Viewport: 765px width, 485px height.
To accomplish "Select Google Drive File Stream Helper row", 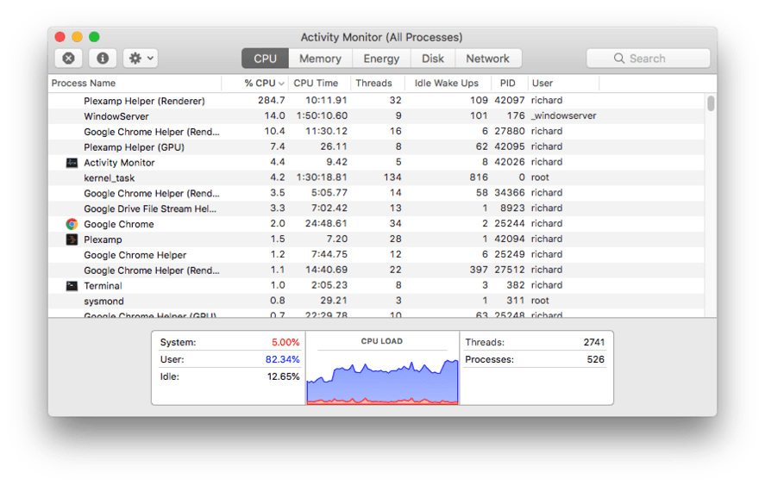I will pos(376,208).
